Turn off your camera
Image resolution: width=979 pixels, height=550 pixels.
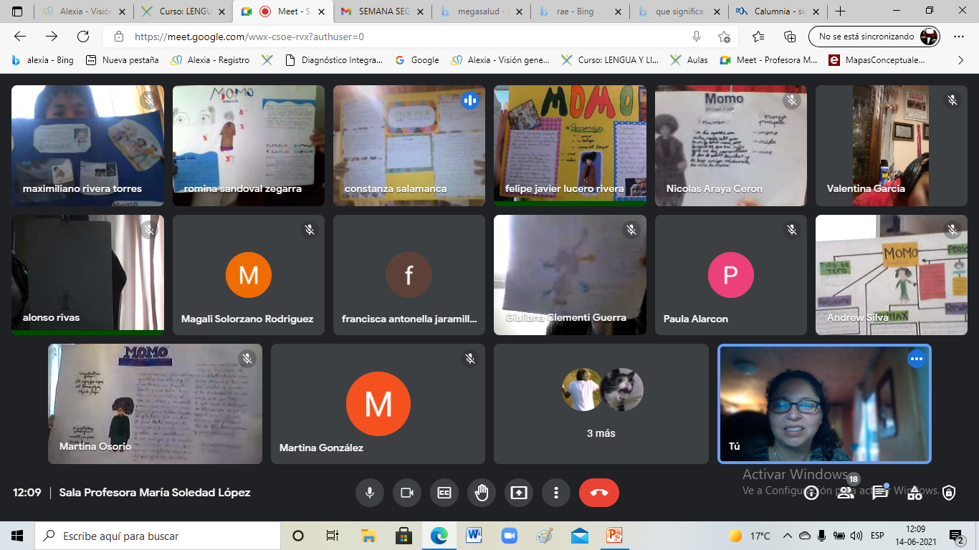[407, 493]
